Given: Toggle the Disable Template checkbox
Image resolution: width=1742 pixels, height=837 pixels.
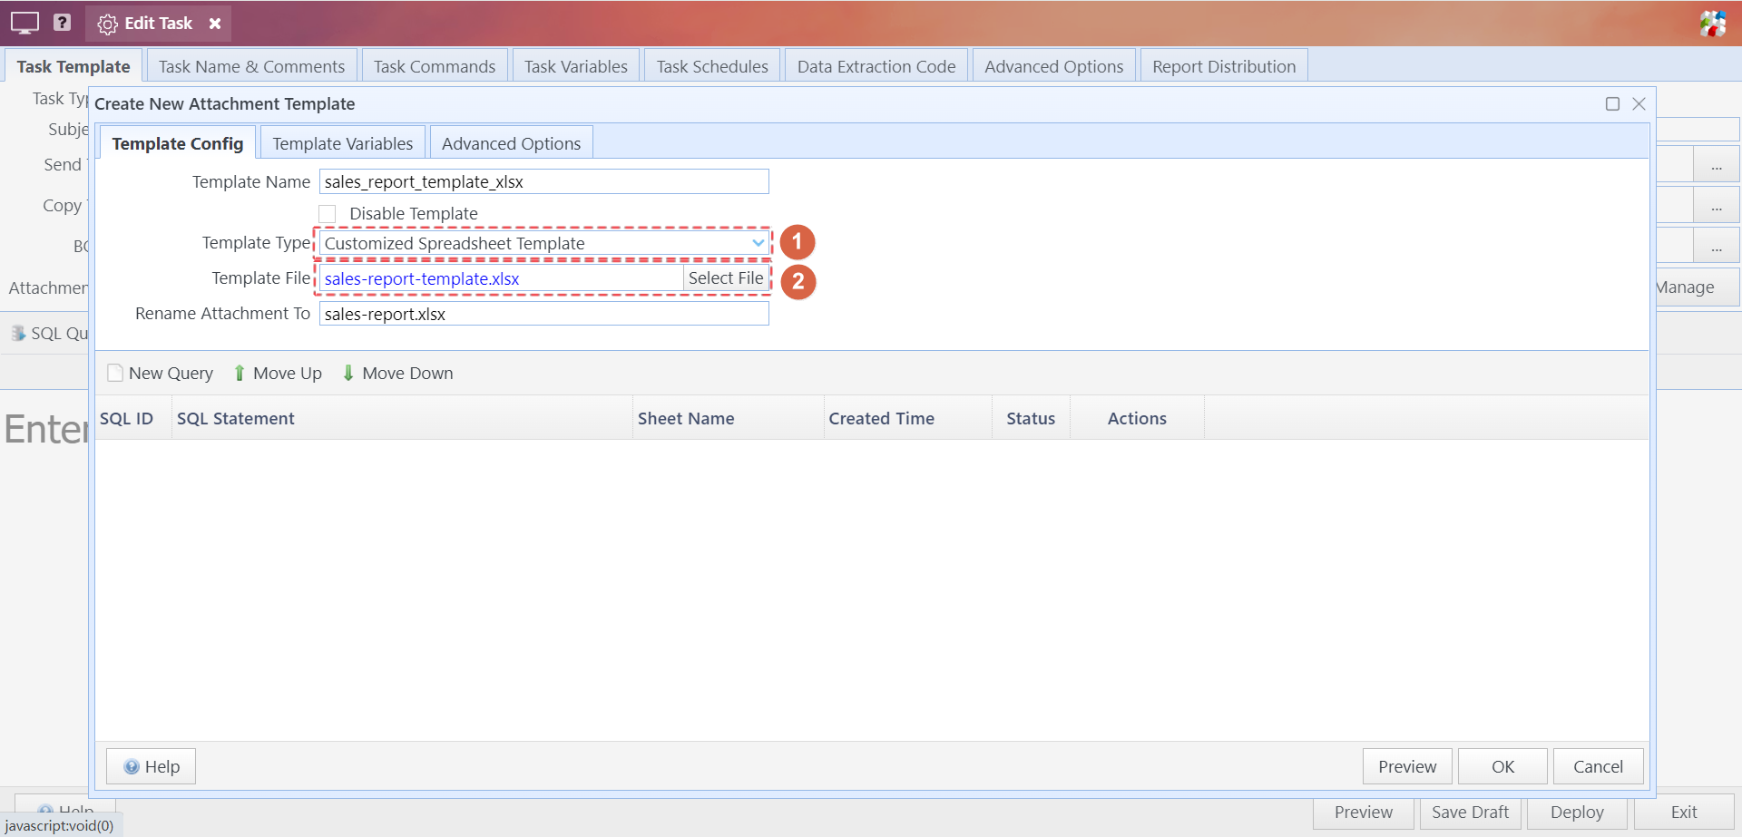Looking at the screenshot, I should tap(328, 213).
